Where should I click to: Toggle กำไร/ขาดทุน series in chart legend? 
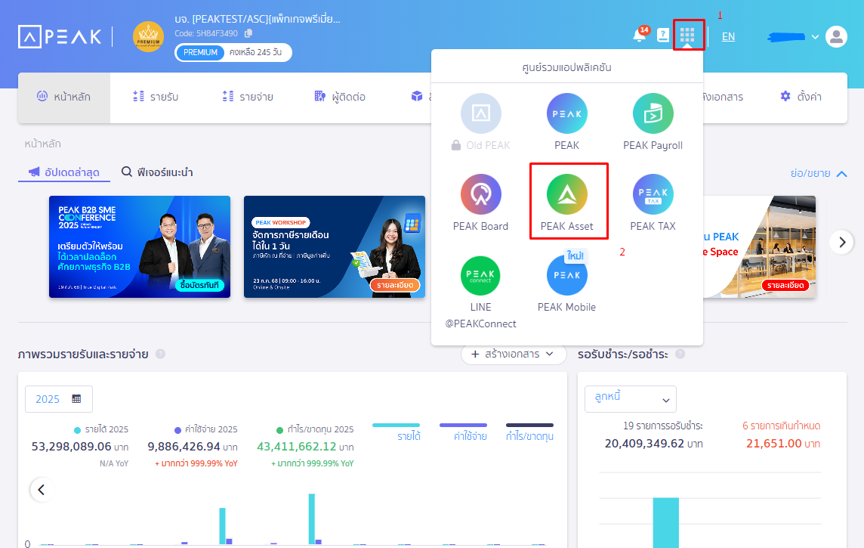pyautogui.click(x=529, y=432)
